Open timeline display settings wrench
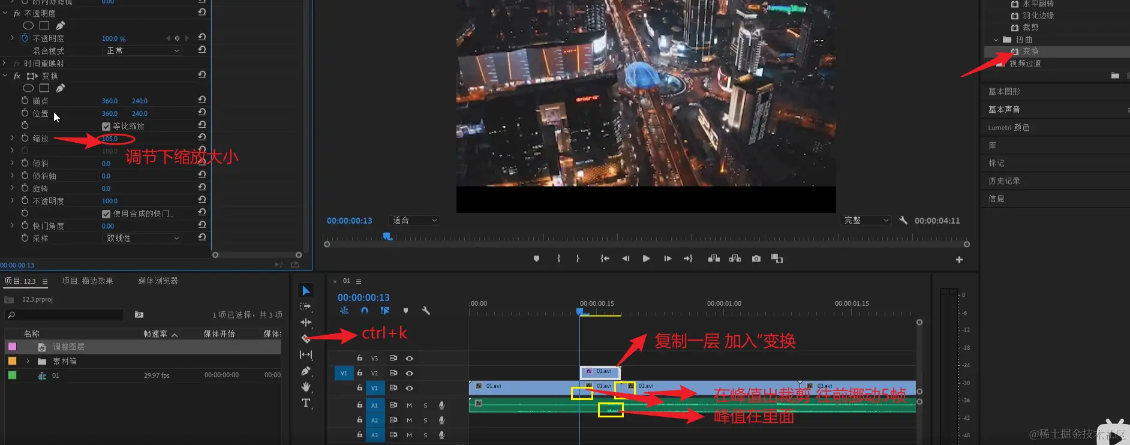Screen dimensions: 1130x445 click(x=426, y=311)
